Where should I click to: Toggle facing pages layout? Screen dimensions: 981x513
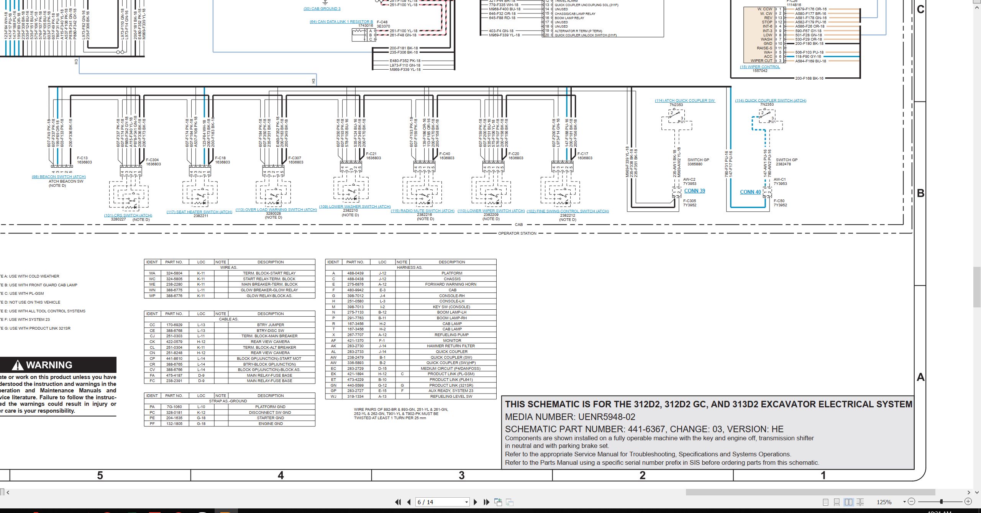[848, 502]
